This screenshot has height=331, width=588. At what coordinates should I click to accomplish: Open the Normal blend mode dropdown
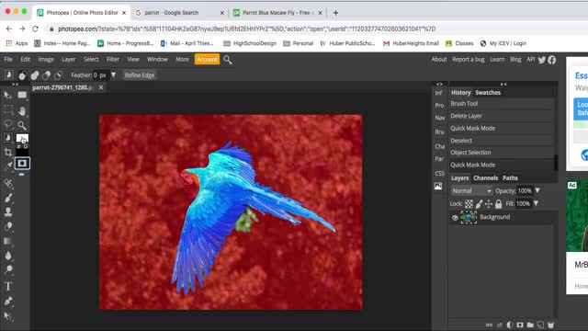[471, 190]
